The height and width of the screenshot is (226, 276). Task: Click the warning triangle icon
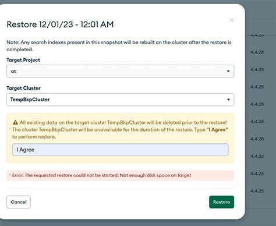tap(15, 122)
